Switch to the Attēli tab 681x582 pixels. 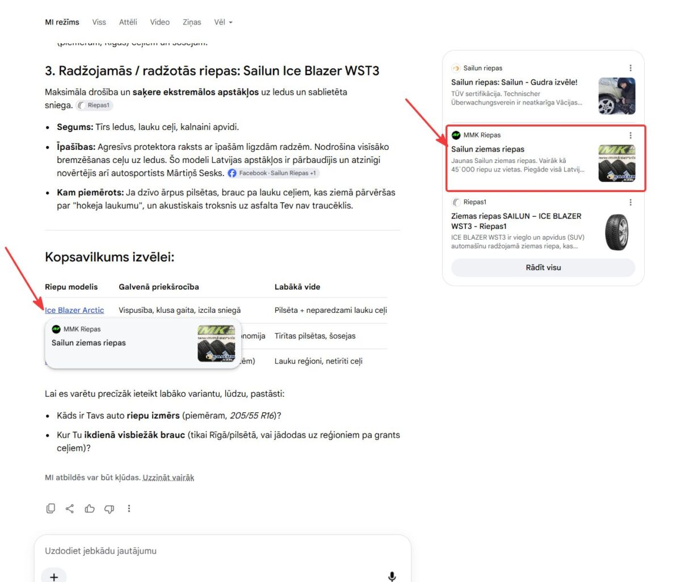[x=128, y=22]
